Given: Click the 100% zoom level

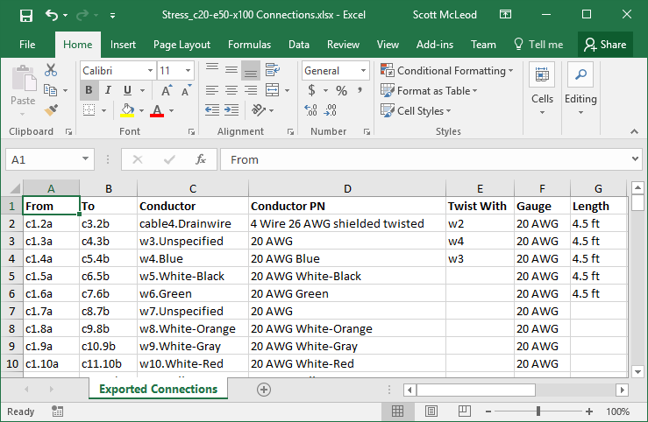Looking at the screenshot, I should (618, 411).
